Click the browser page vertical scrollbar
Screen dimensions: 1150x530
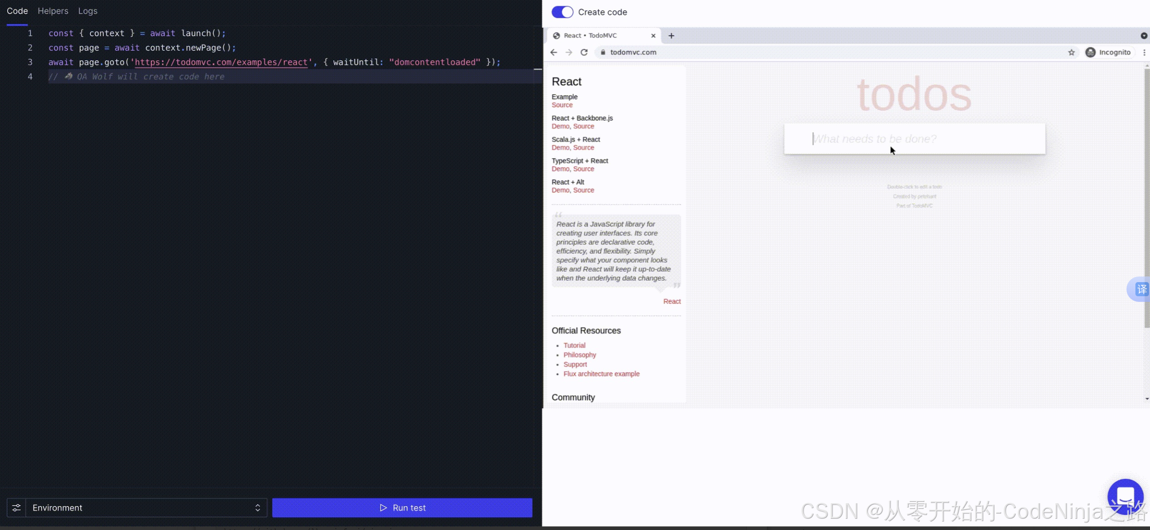point(1147,198)
